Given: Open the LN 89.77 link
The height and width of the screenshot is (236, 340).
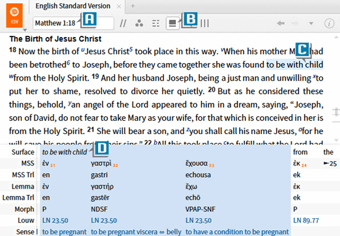Looking at the screenshot, I should coord(306,221).
